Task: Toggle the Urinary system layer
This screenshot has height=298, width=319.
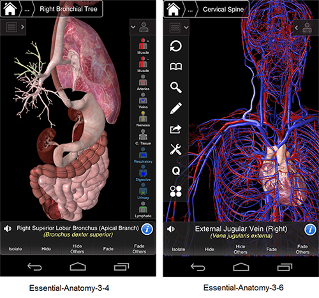Action: coord(143,191)
